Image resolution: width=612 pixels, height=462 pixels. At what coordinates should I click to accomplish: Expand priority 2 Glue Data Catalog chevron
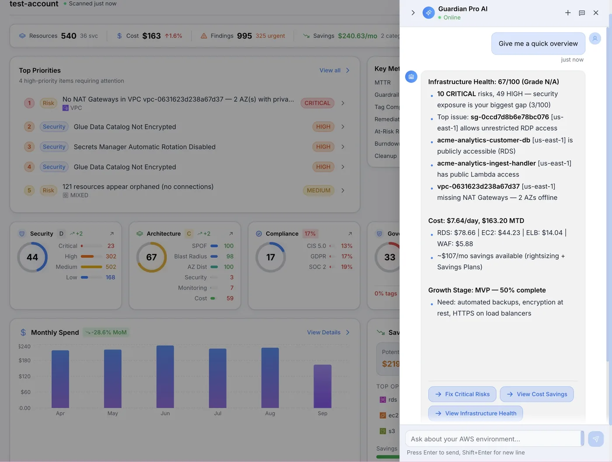343,127
